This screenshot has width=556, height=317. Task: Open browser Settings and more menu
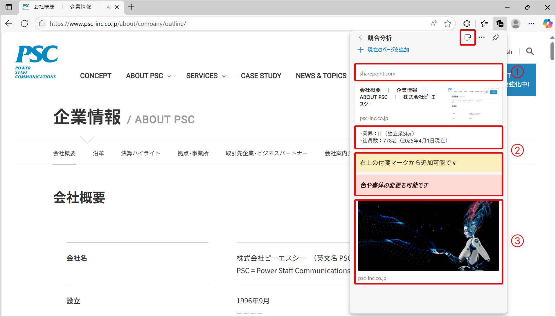[x=531, y=24]
